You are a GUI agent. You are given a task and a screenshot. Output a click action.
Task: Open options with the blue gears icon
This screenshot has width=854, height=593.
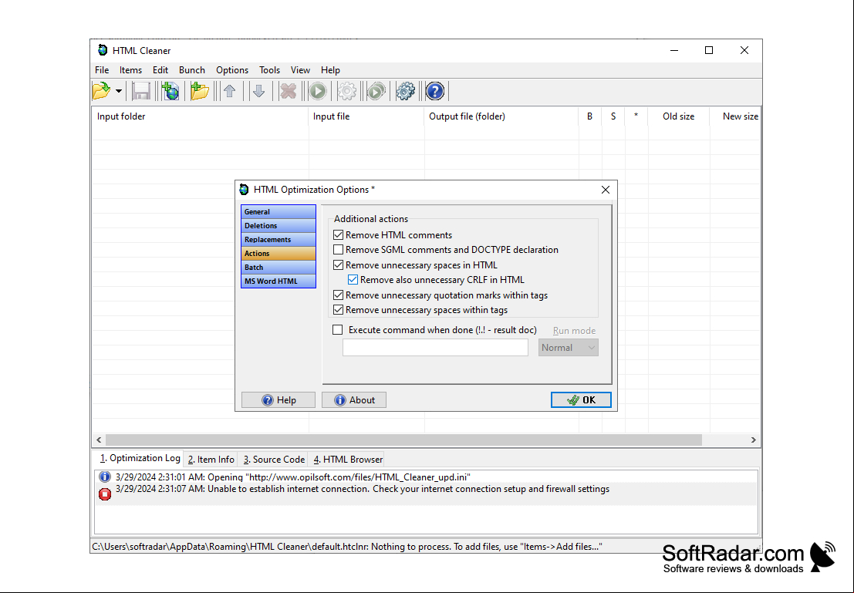pyautogui.click(x=405, y=91)
